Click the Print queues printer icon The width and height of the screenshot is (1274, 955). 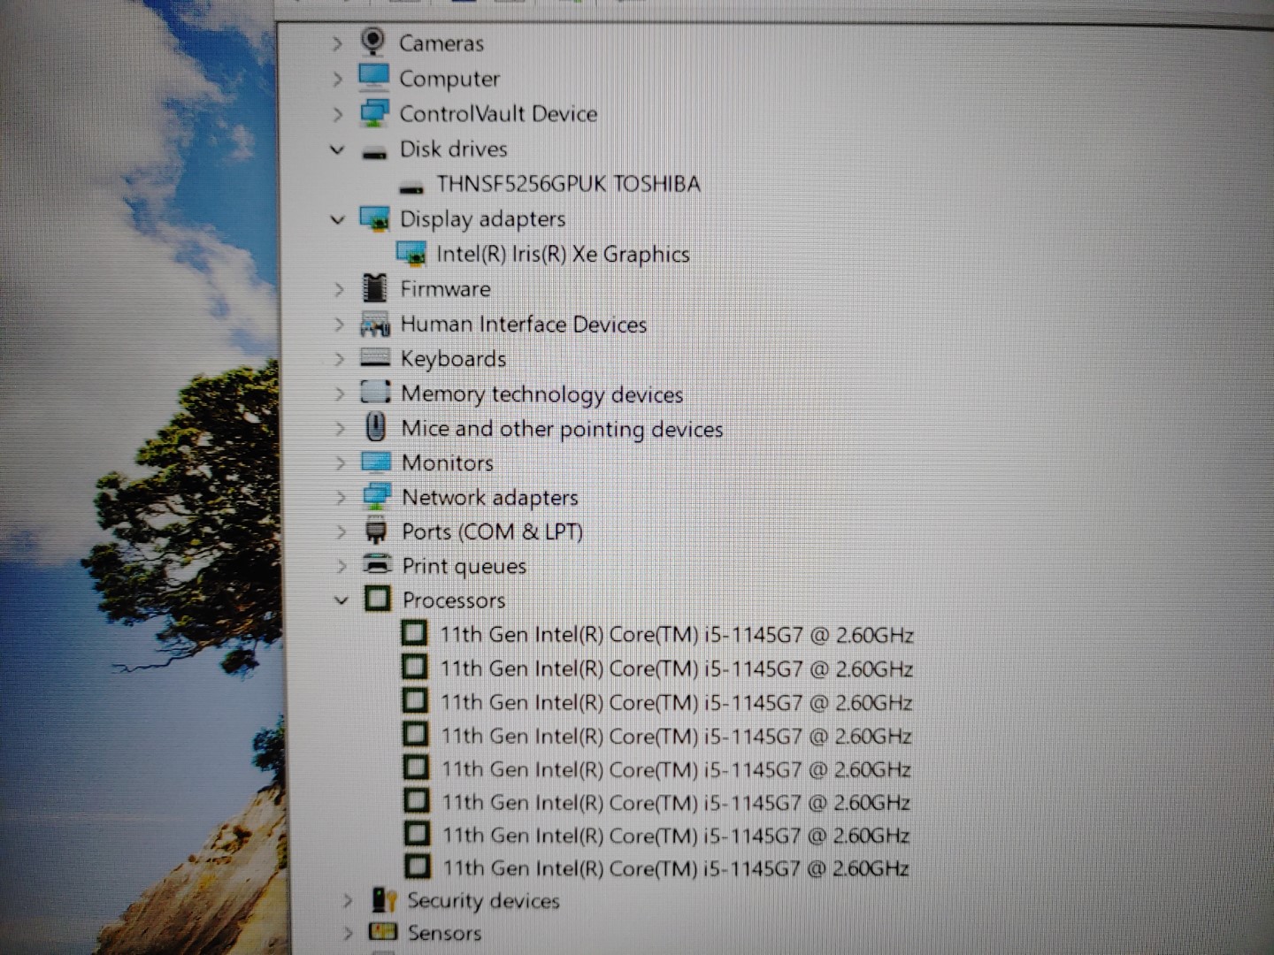378,565
